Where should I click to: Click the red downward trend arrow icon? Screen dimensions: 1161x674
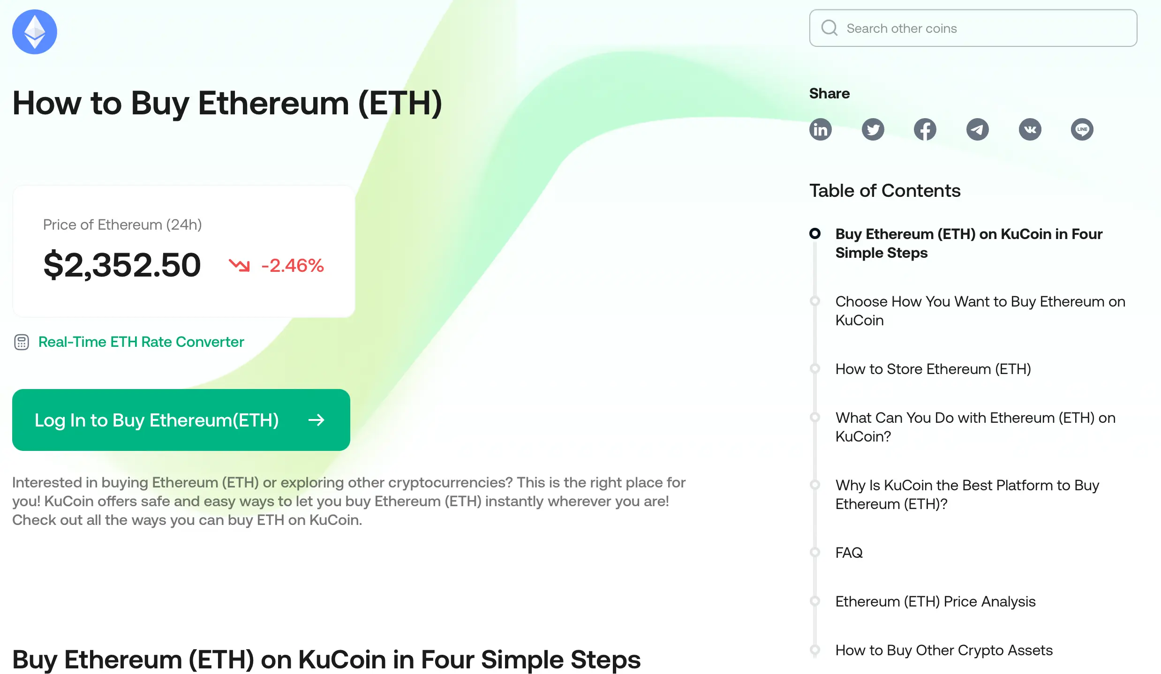click(x=239, y=265)
